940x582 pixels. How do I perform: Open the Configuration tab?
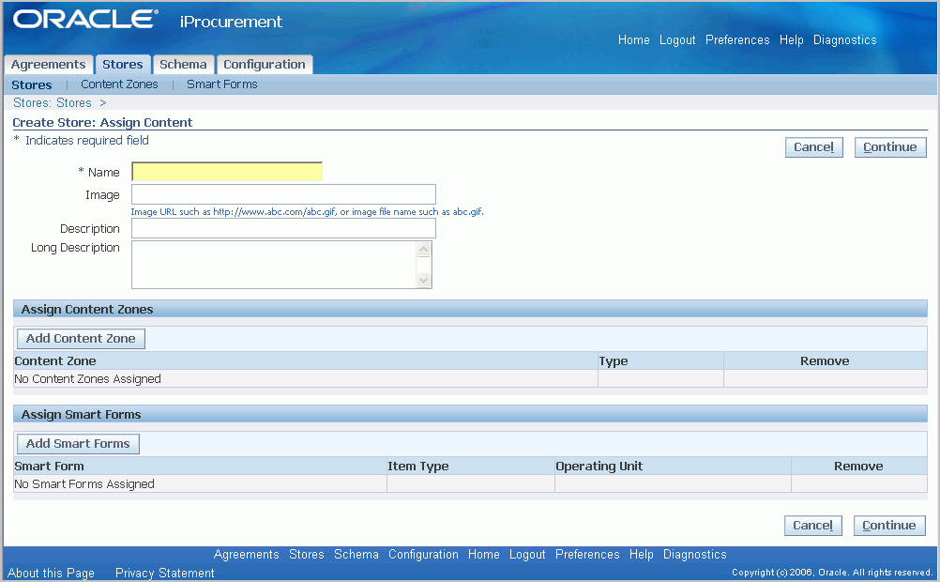tap(265, 64)
